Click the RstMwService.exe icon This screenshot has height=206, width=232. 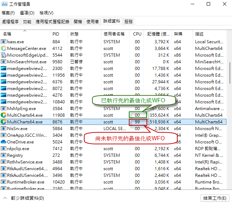pos(4,162)
